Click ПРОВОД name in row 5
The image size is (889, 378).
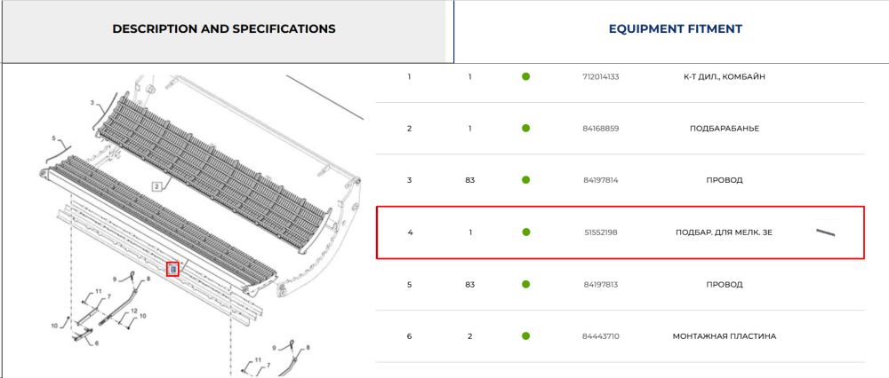[724, 284]
